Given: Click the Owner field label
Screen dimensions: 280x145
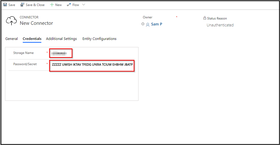Looking at the screenshot, I should [147, 17].
